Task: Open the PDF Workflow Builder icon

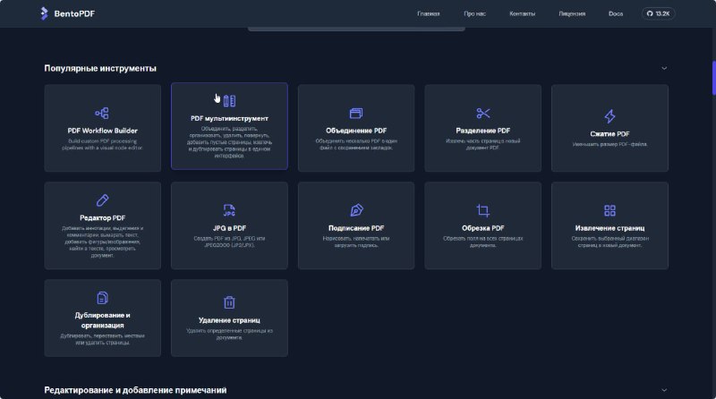Action: pyautogui.click(x=102, y=113)
